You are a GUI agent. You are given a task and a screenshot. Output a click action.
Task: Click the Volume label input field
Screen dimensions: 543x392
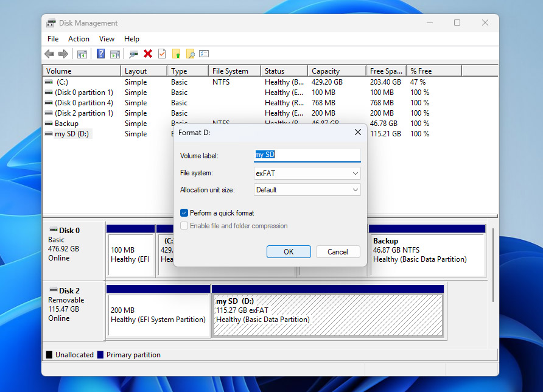(x=307, y=155)
